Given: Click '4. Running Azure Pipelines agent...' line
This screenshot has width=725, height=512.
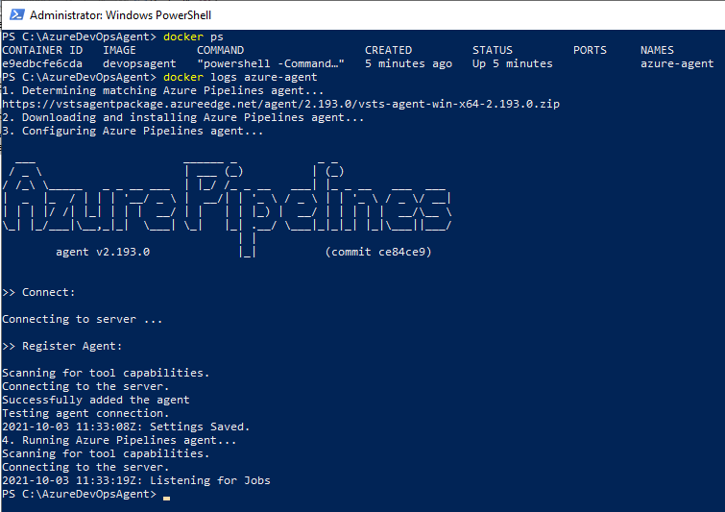Looking at the screenshot, I should coord(119,440).
